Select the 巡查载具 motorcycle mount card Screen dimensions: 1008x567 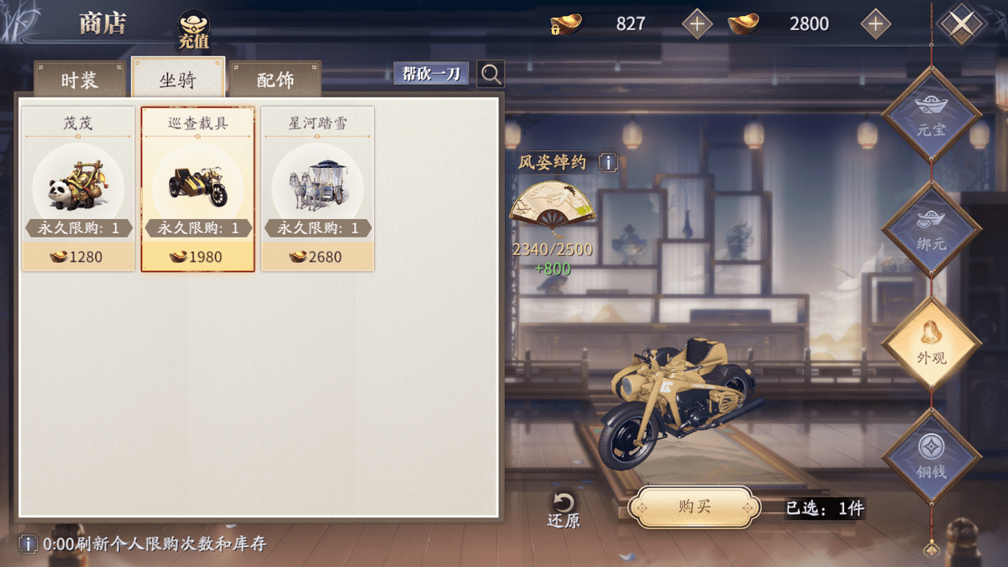(x=197, y=188)
